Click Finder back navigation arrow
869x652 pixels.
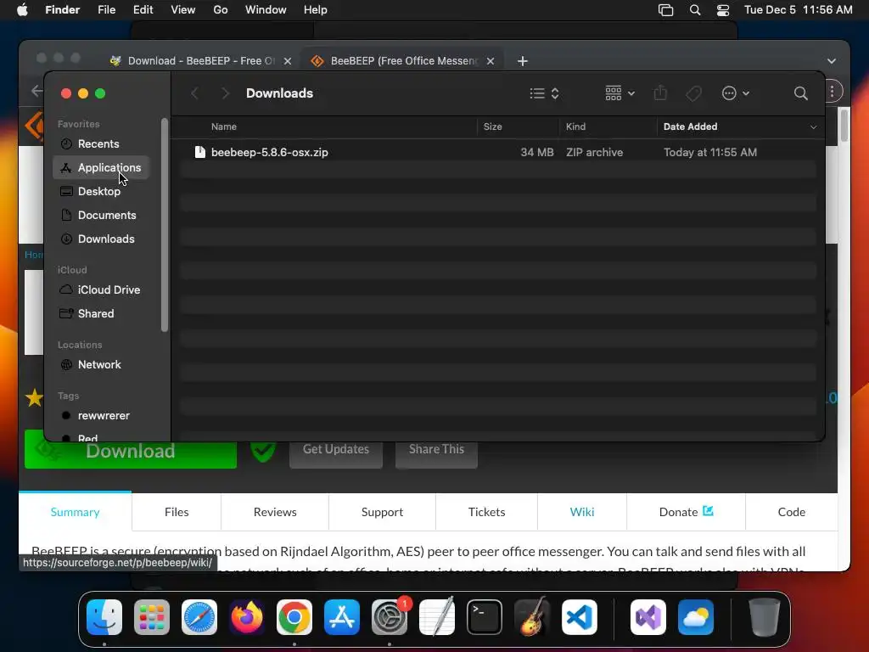pos(194,93)
